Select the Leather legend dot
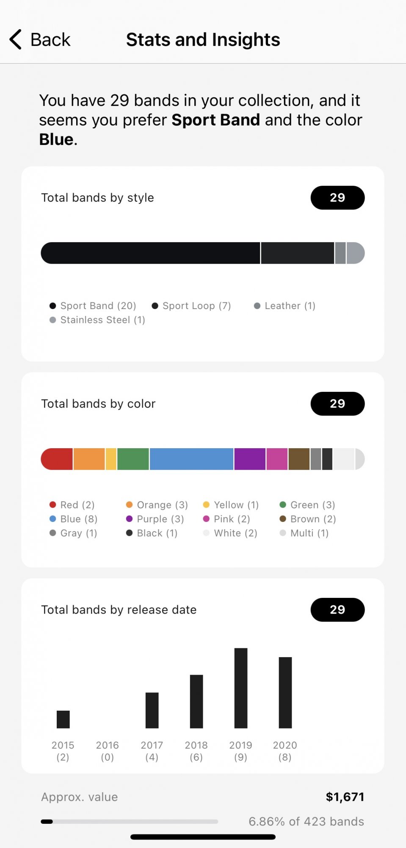 pos(257,306)
